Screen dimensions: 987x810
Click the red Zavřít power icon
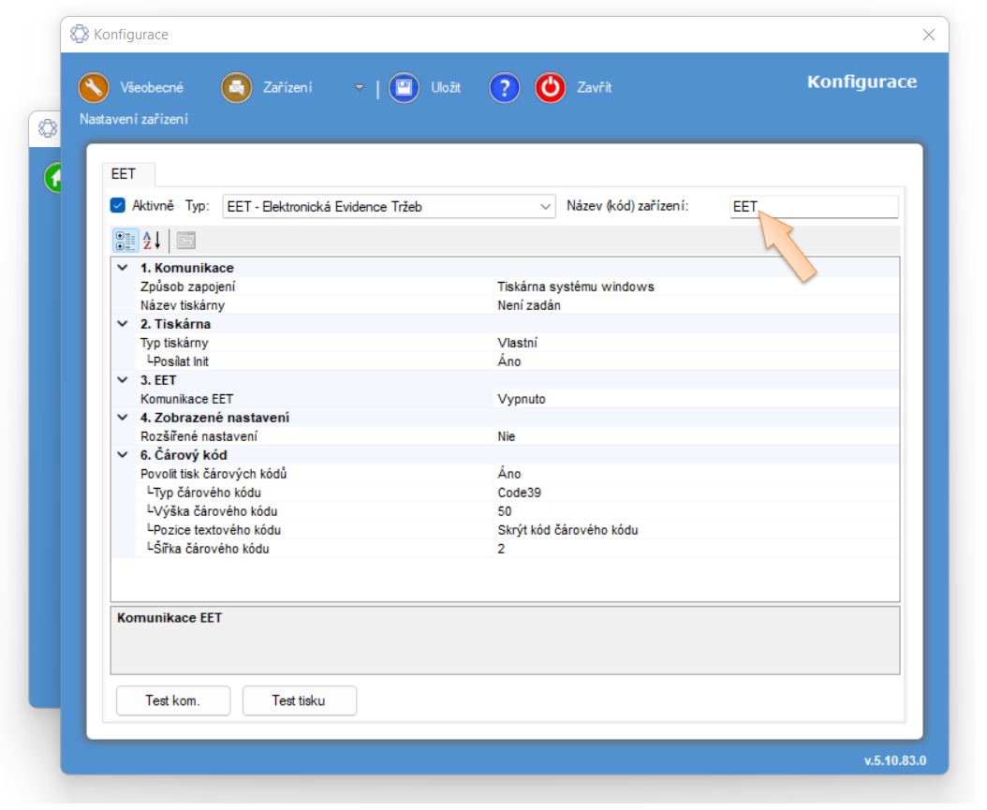tap(551, 88)
